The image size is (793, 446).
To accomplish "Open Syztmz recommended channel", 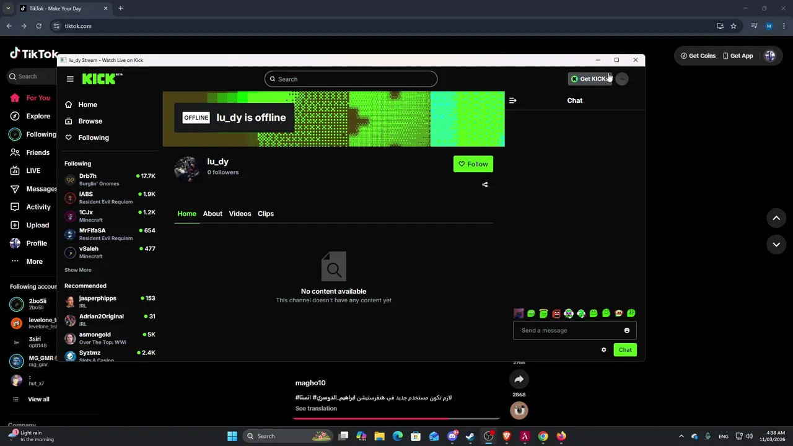I will [109, 356].
